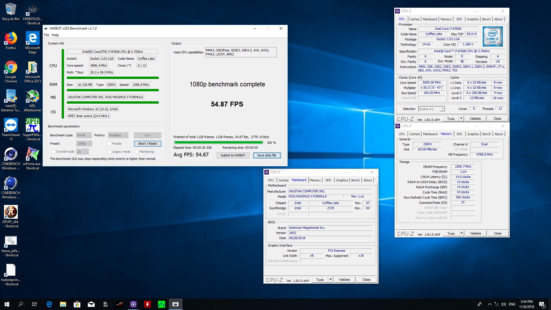Click the BIOS Version field showing 1602
Image resolution: width=551 pixels, height=310 pixels.
click(x=330, y=233)
